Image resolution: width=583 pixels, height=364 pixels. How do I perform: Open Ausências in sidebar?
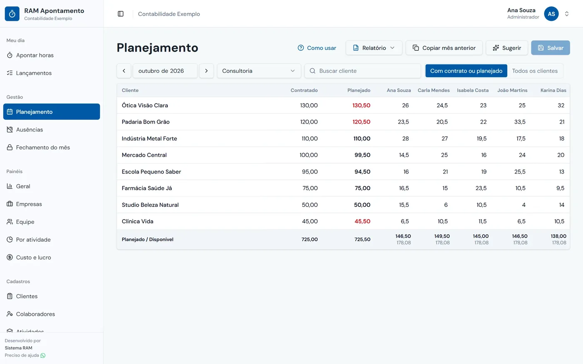52,130
